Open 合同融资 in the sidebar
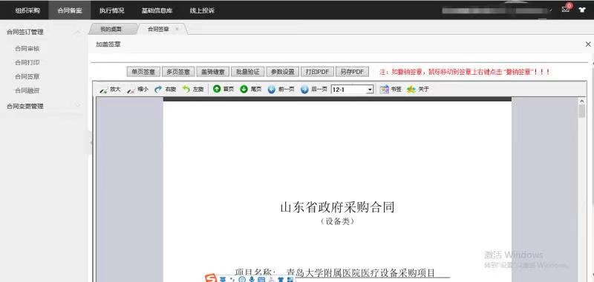 click(27, 90)
